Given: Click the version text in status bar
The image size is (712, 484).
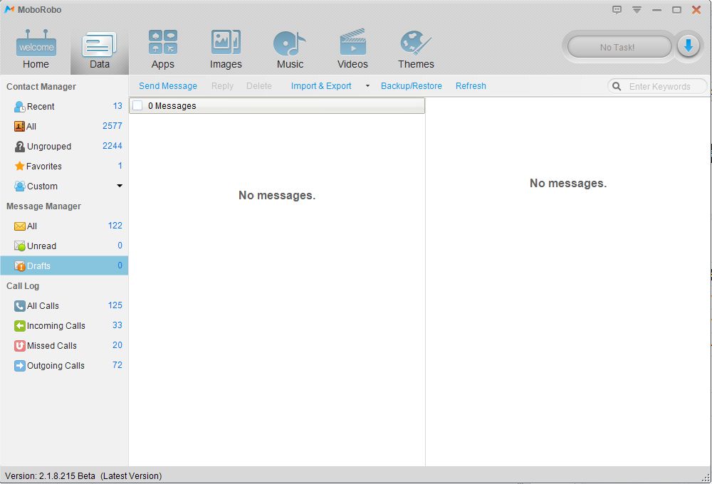Looking at the screenshot, I should click(x=83, y=476).
